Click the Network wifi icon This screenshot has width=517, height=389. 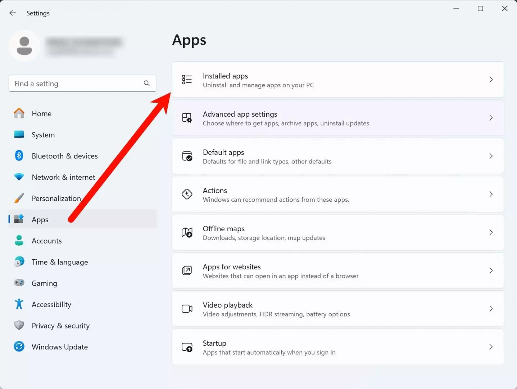click(19, 177)
